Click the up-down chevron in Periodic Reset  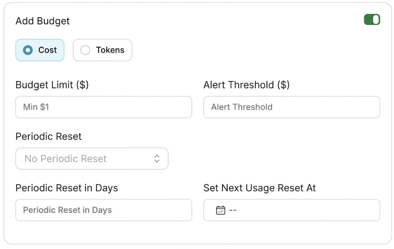pos(157,159)
